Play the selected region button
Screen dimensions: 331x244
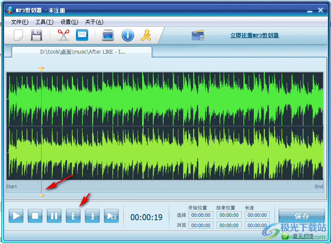pos(111,216)
